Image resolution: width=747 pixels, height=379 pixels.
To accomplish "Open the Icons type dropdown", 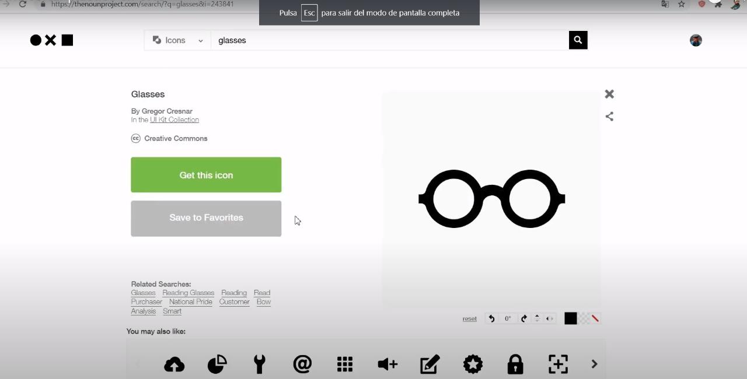I will pos(177,40).
